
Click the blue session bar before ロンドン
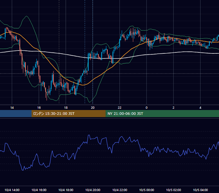(x=16, y=114)
